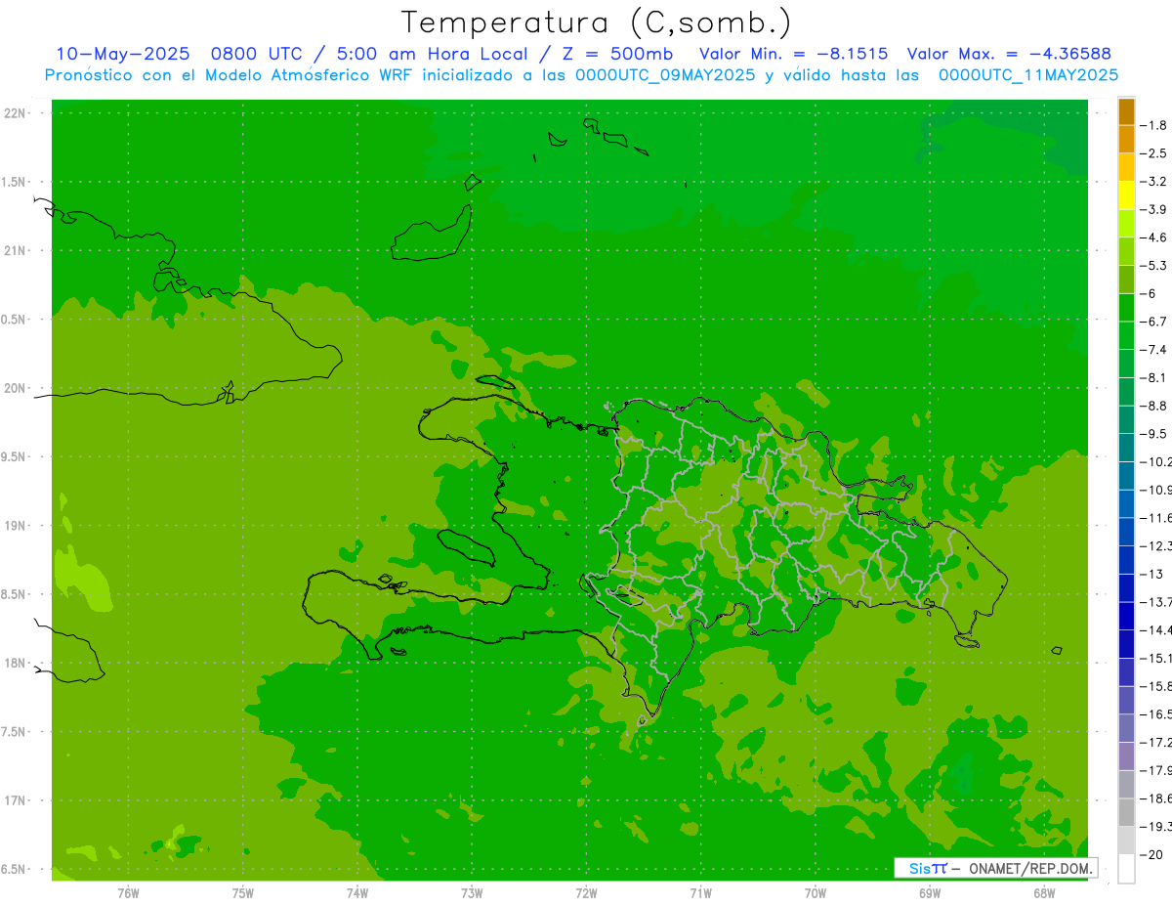This screenshot has height=906, width=1172.
Task: Click the "72W" longitude axis label
Action: click(x=586, y=893)
